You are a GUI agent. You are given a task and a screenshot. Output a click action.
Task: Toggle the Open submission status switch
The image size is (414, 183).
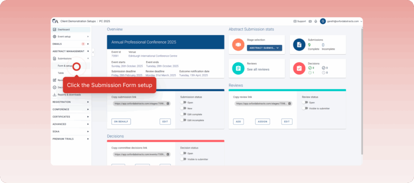pyautogui.click(x=184, y=102)
